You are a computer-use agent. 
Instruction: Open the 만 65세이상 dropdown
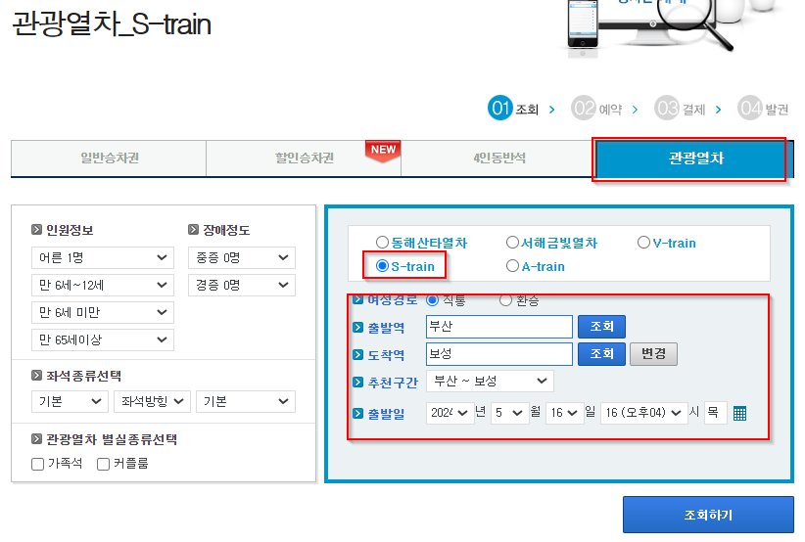[103, 339]
